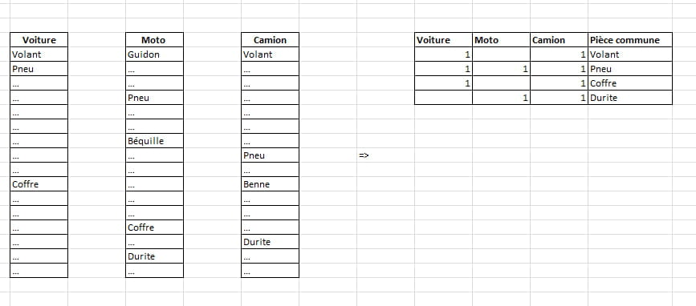Select Volant in the Pièce commune column

coord(630,54)
